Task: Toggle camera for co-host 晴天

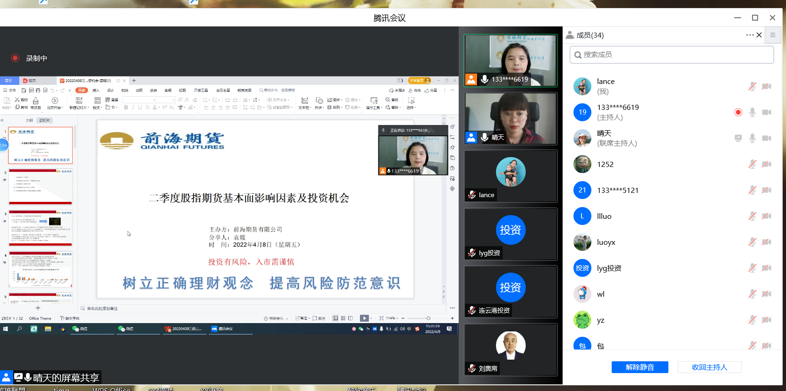Action: tap(767, 138)
